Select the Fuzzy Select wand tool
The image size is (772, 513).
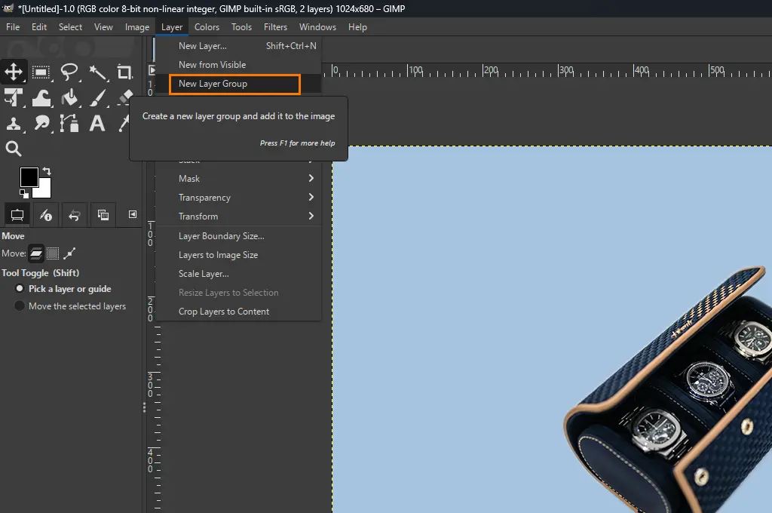[97, 72]
